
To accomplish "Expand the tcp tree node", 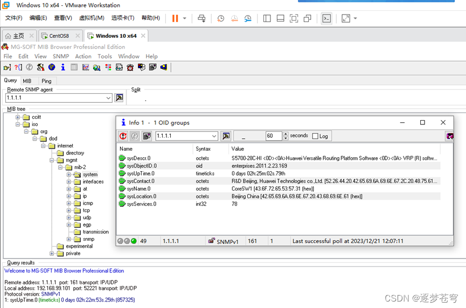I will click(x=68, y=211).
